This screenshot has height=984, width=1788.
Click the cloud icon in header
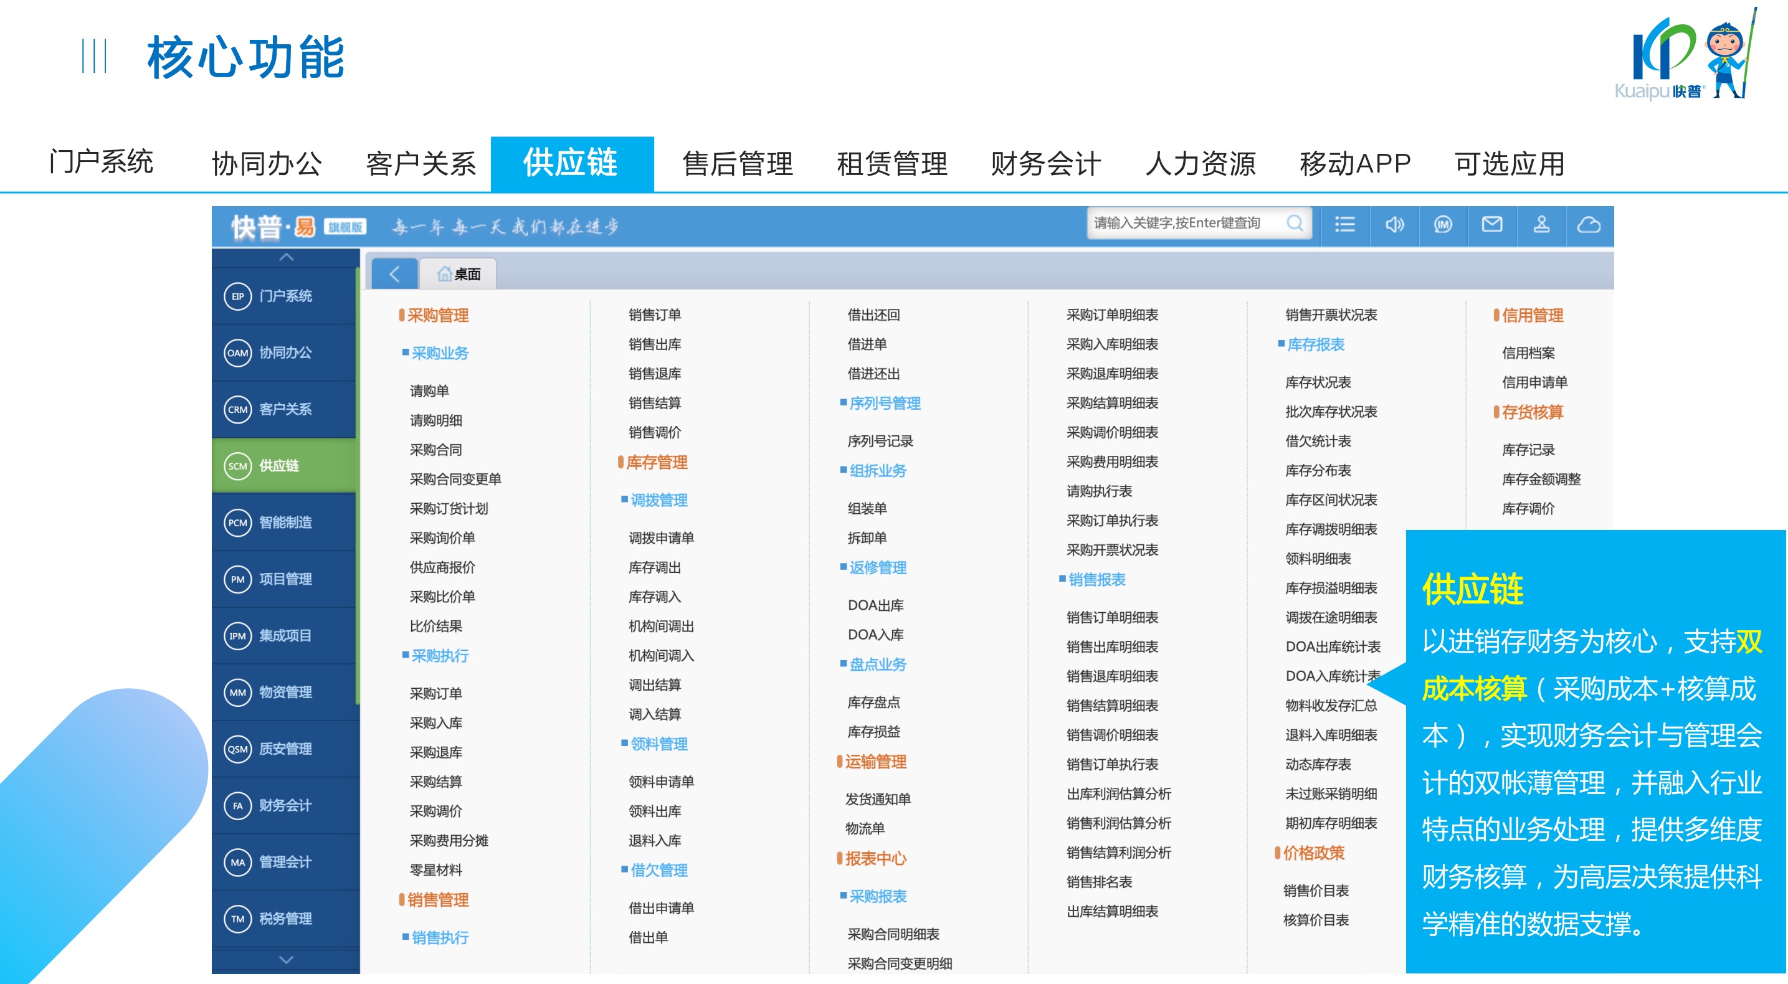(1589, 224)
